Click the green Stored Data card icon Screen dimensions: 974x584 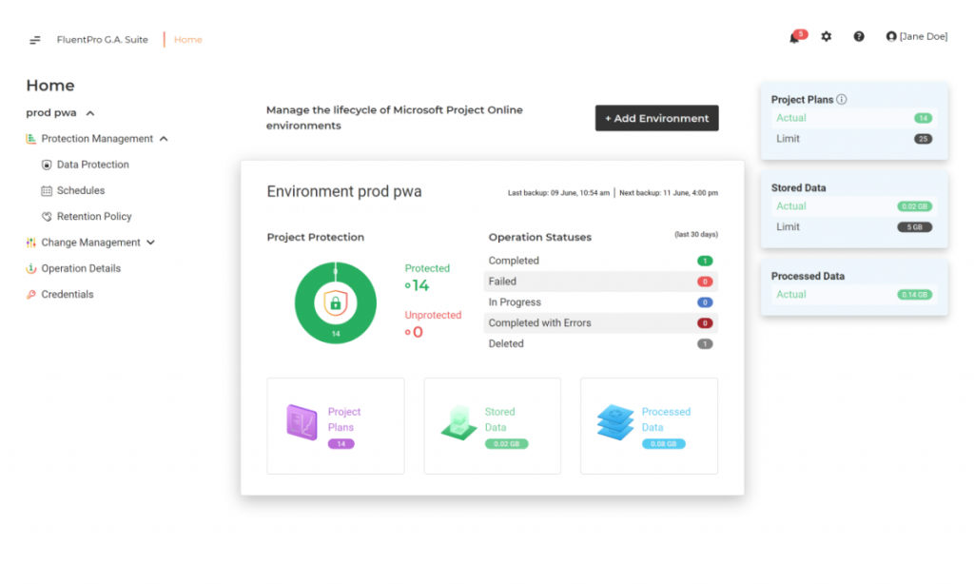tap(458, 423)
